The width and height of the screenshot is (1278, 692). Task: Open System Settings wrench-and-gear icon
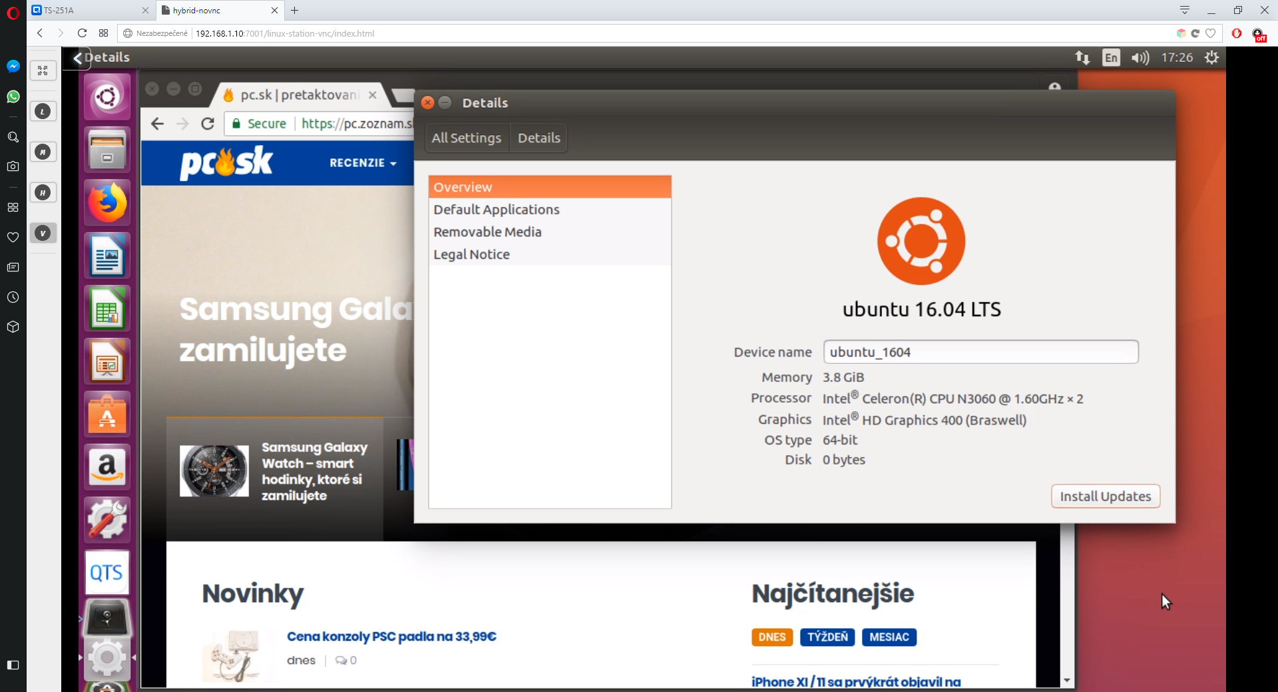click(x=107, y=520)
